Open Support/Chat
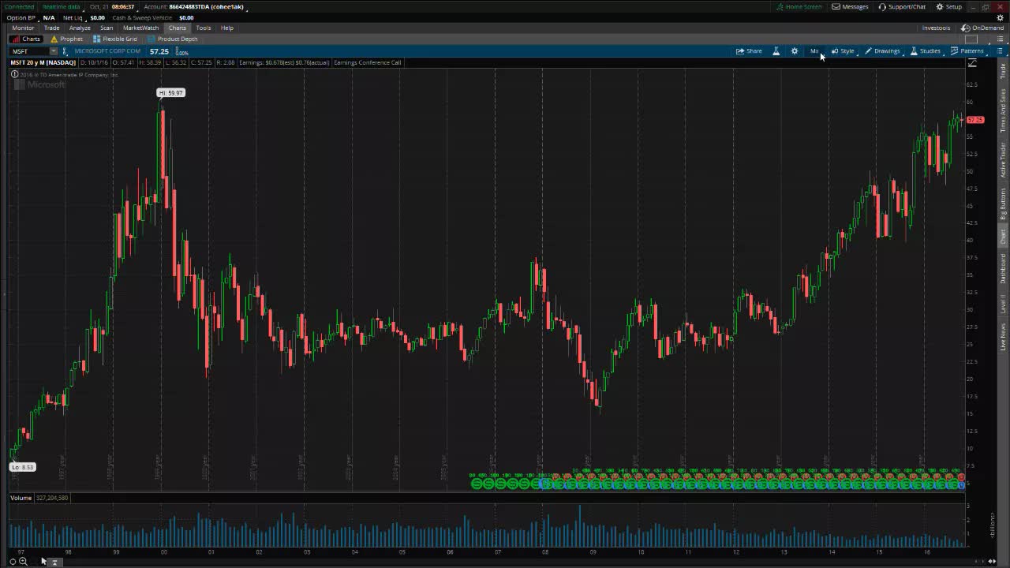This screenshot has width=1010, height=568. [902, 6]
